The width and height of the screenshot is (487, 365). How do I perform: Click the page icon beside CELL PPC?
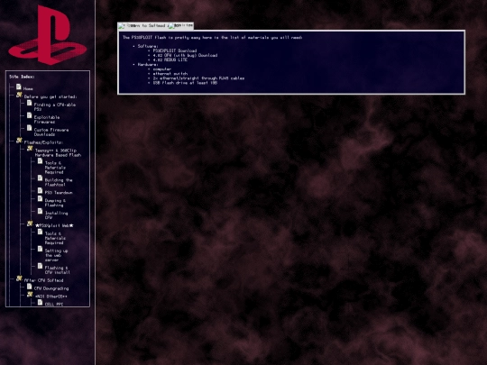[40, 302]
